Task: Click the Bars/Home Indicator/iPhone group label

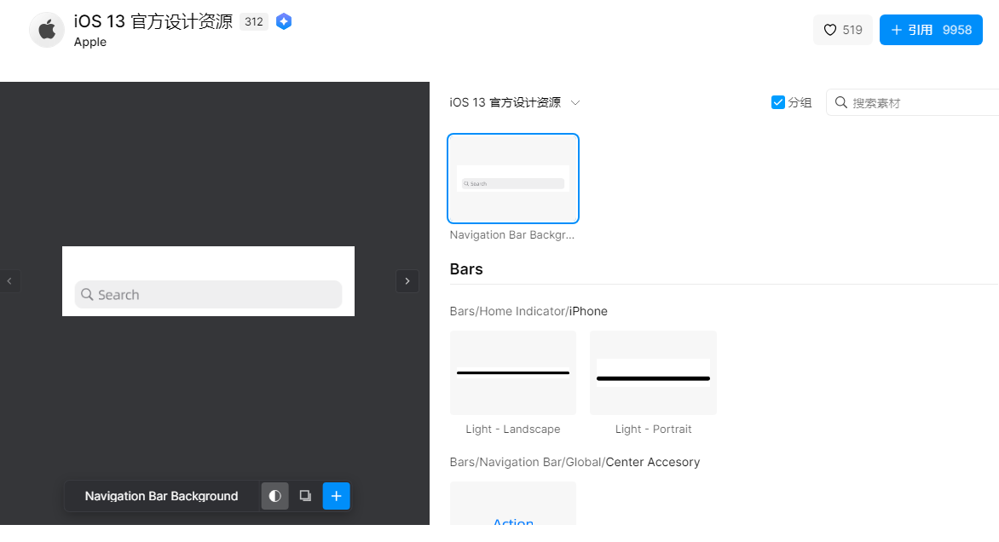Action: click(528, 311)
